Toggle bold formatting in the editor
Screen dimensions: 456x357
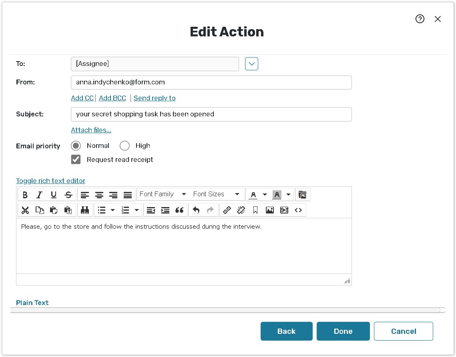click(25, 195)
